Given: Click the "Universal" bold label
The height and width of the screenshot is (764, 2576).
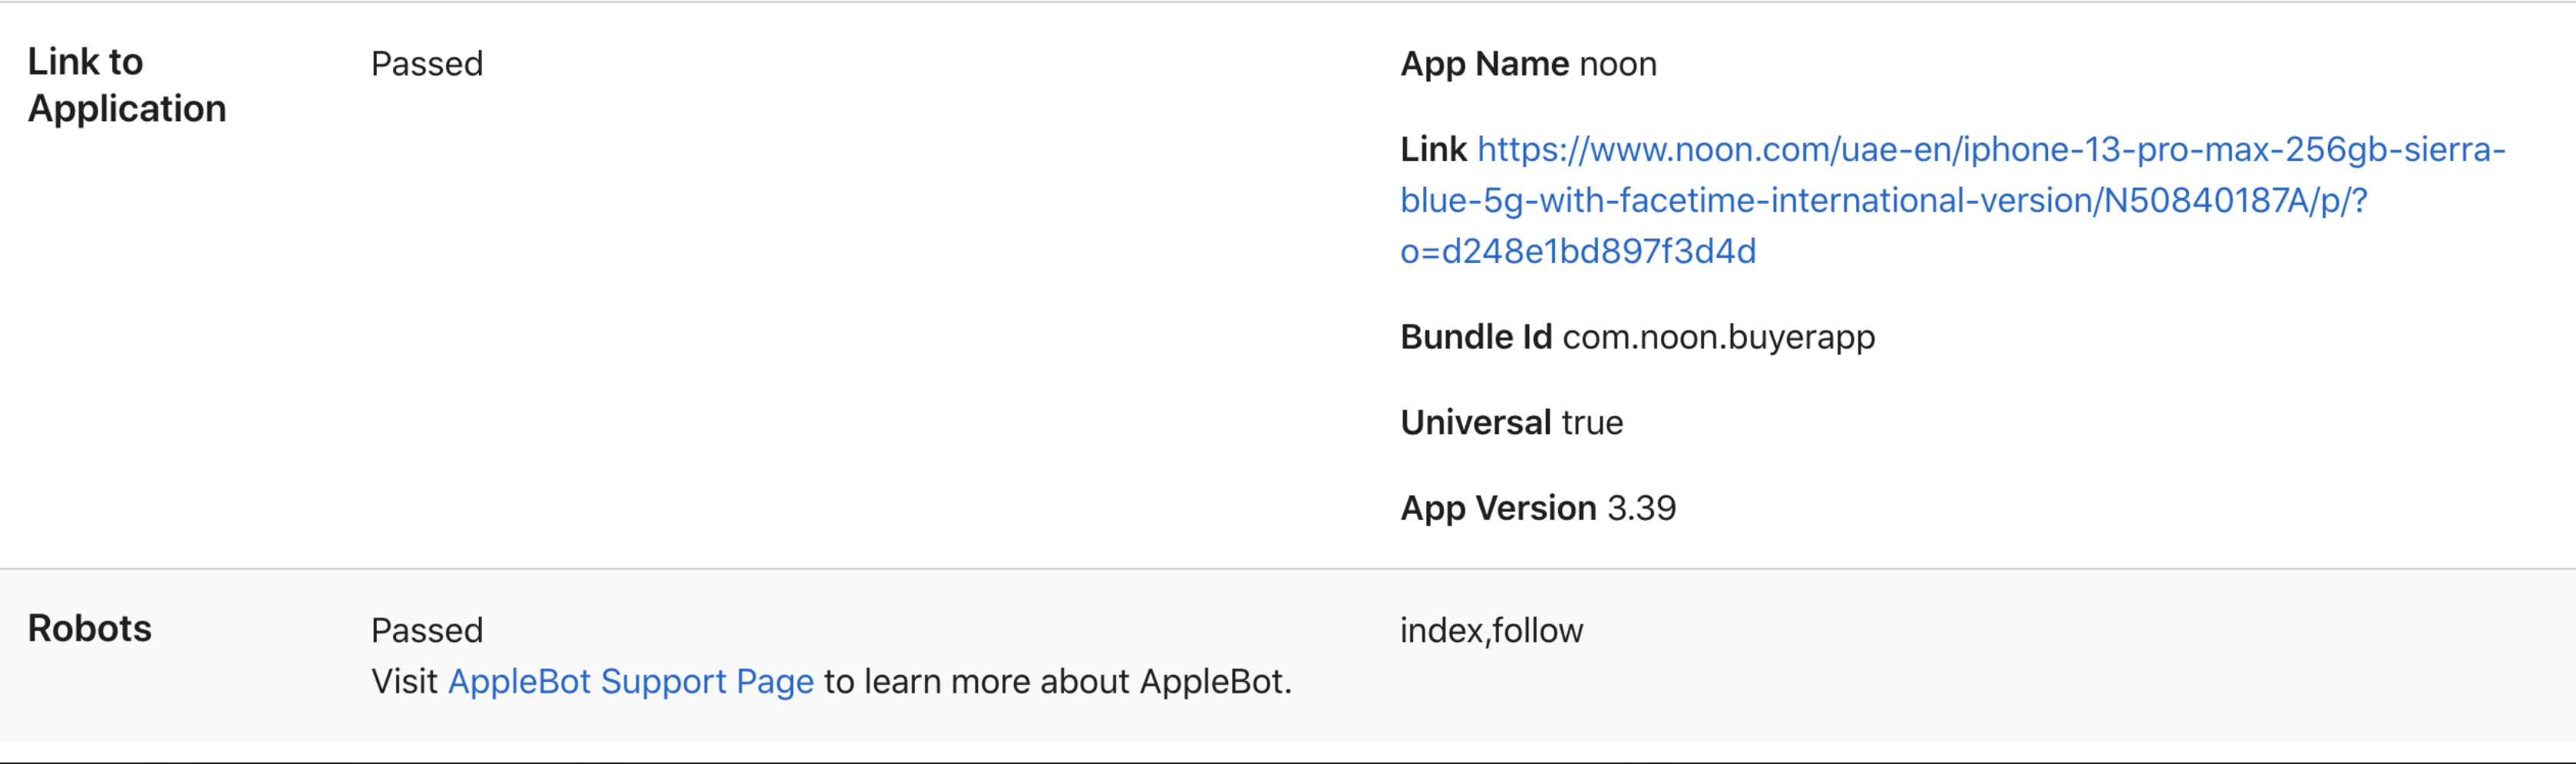Looking at the screenshot, I should pyautogui.click(x=1475, y=423).
